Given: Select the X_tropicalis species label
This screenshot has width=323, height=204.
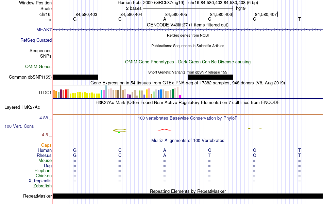Looking at the screenshot, I should pyautogui.click(x=40, y=181).
